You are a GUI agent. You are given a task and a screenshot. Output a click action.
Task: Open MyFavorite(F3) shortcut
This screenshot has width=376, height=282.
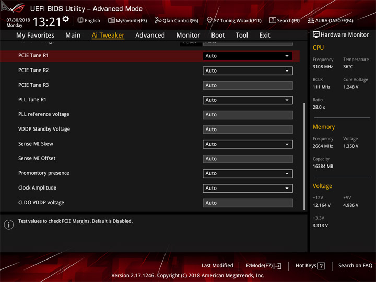127,20
